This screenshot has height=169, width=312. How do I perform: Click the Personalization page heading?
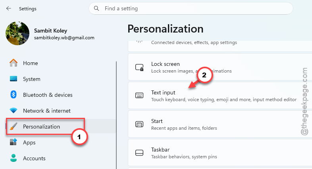point(166,29)
